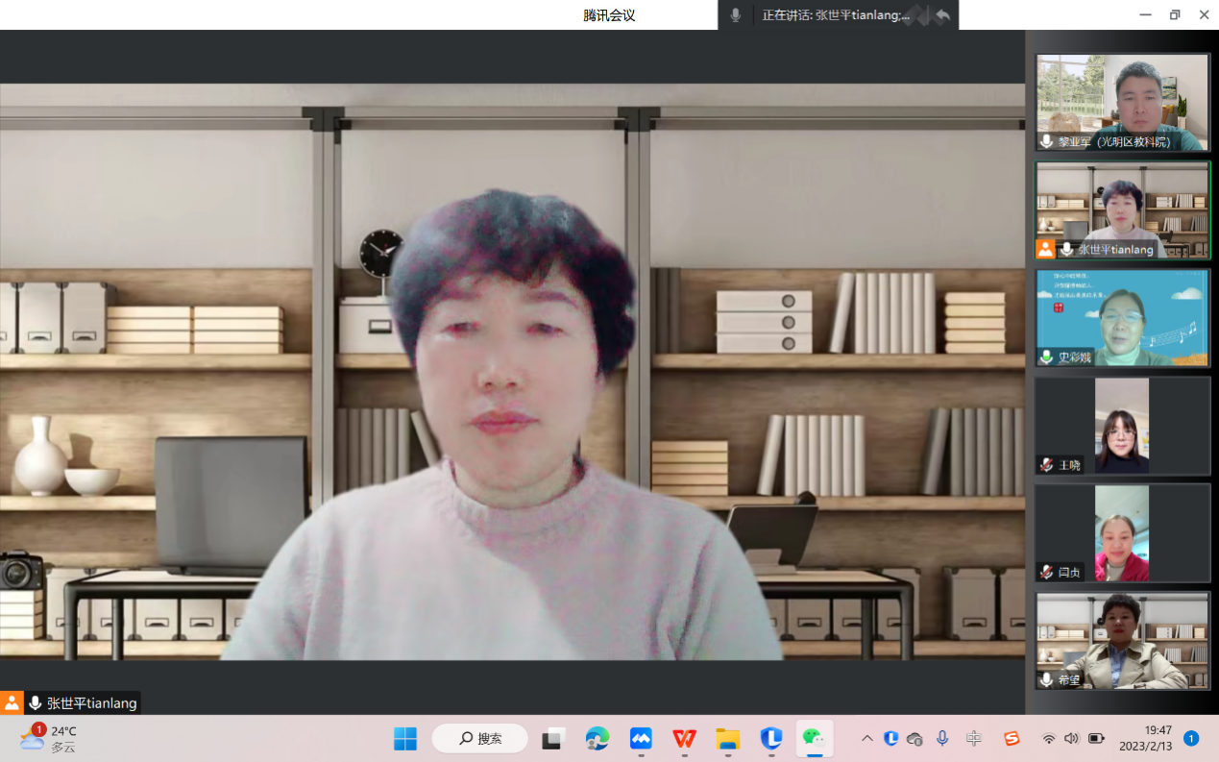The width and height of the screenshot is (1219, 762).
Task: Toggle 闫贞's muted microphone icon
Action: [1046, 572]
